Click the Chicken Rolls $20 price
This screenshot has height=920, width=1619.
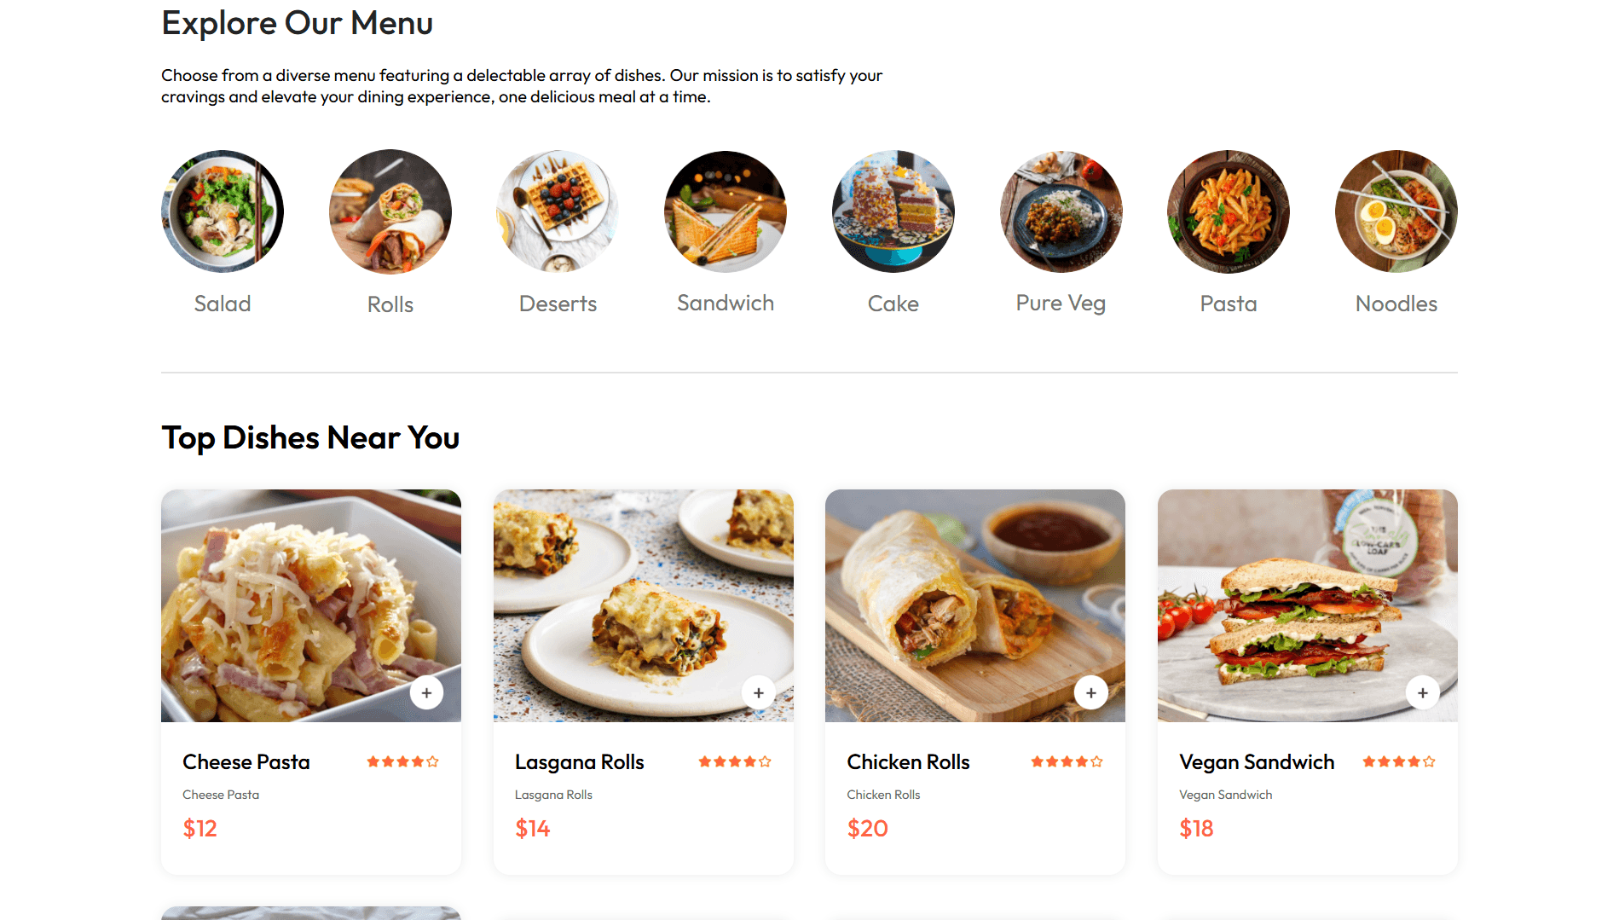pyautogui.click(x=867, y=829)
